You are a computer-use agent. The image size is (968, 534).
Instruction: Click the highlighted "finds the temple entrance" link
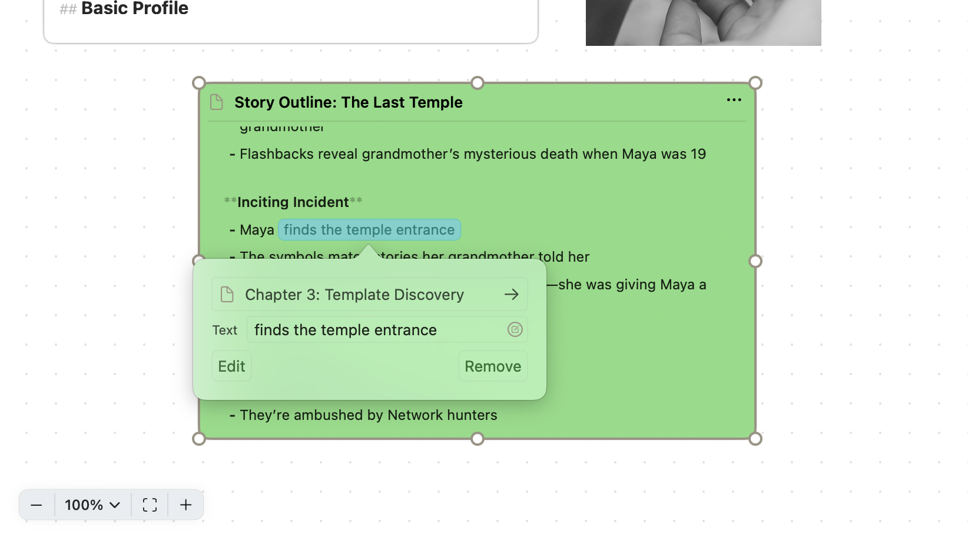[x=369, y=230]
